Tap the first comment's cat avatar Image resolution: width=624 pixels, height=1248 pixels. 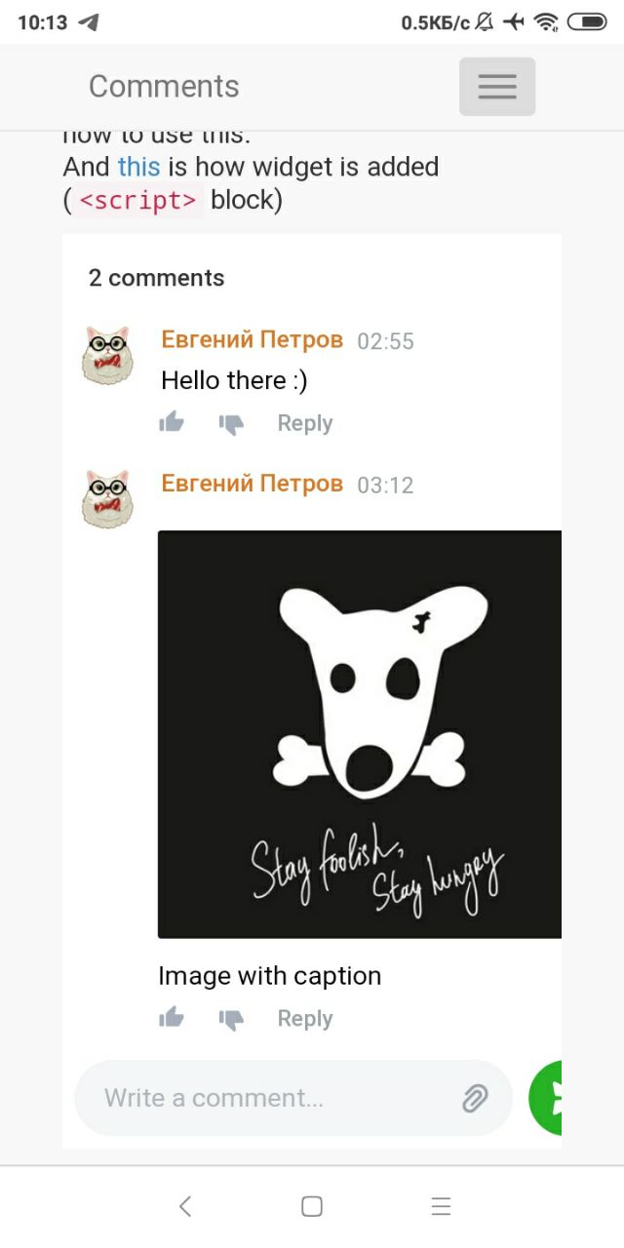107,356
